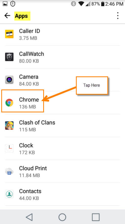
Task: Tap the Bluetooth status bar icon
Action: (73, 4)
